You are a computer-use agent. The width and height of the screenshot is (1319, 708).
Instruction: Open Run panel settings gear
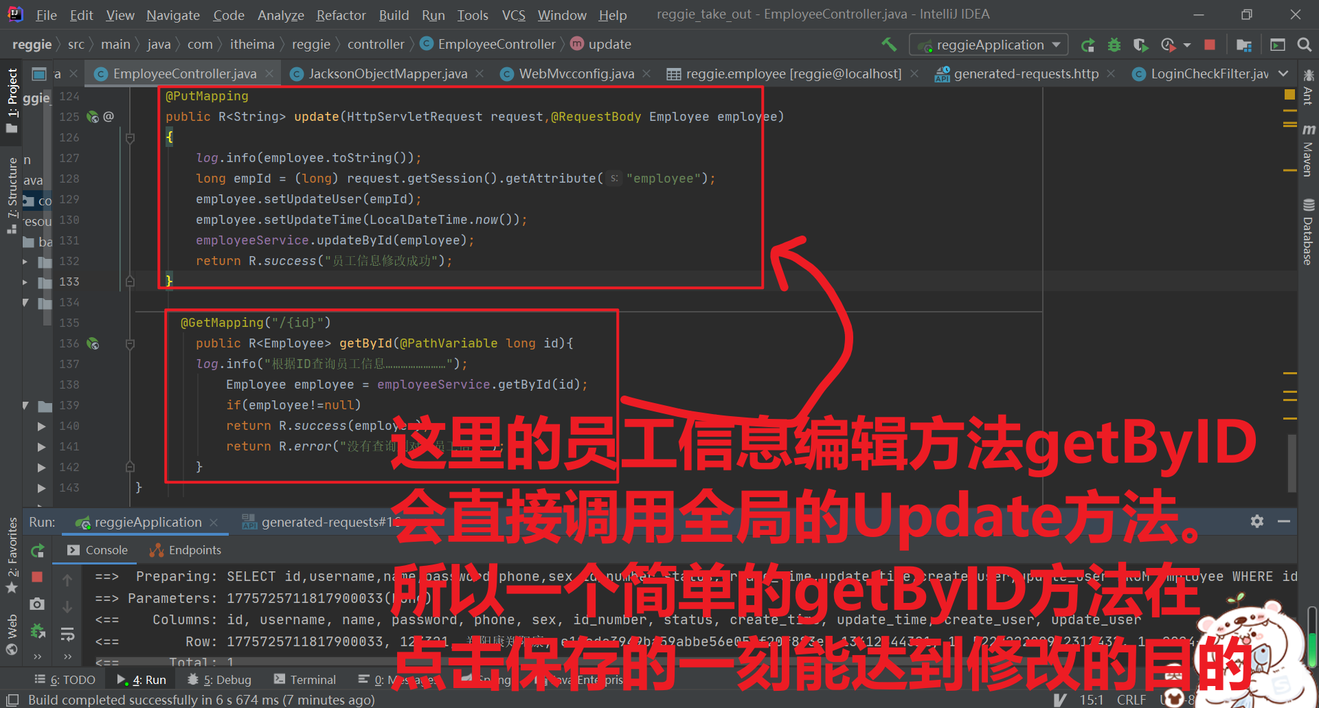pos(1257,521)
